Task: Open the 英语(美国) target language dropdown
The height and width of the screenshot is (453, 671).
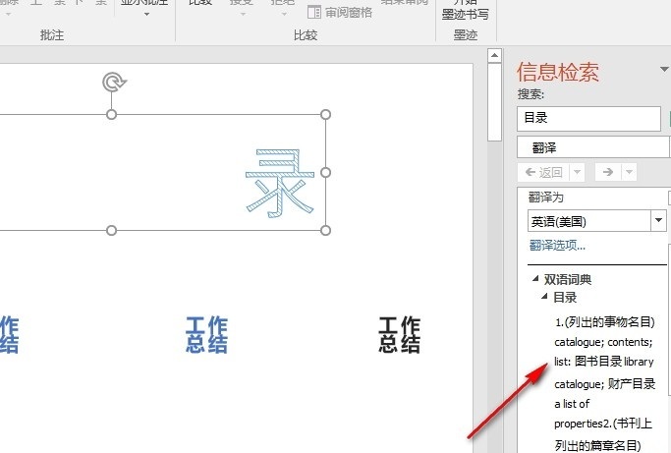Action: point(658,221)
